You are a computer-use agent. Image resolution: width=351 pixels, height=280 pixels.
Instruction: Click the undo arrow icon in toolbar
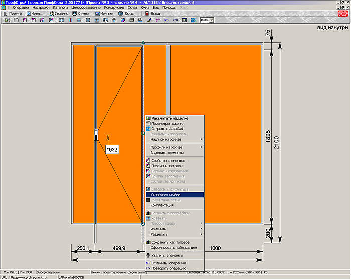[167, 20]
